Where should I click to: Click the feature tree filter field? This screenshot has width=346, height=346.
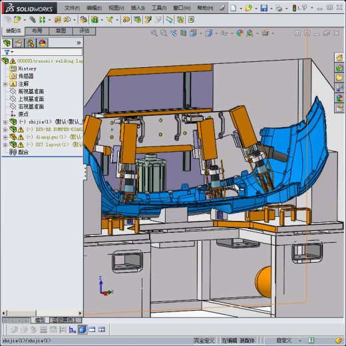(x=42, y=52)
